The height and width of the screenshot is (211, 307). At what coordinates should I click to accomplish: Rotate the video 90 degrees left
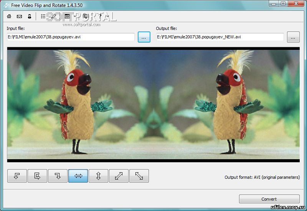pos(17,176)
